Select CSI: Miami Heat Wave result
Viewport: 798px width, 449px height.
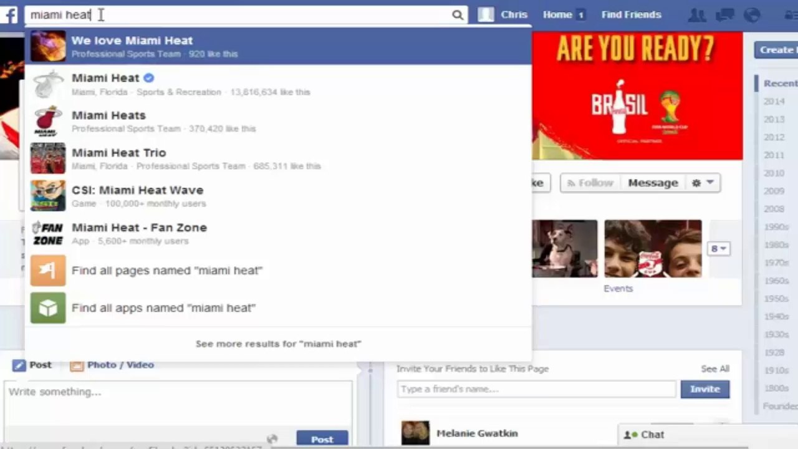(278, 196)
